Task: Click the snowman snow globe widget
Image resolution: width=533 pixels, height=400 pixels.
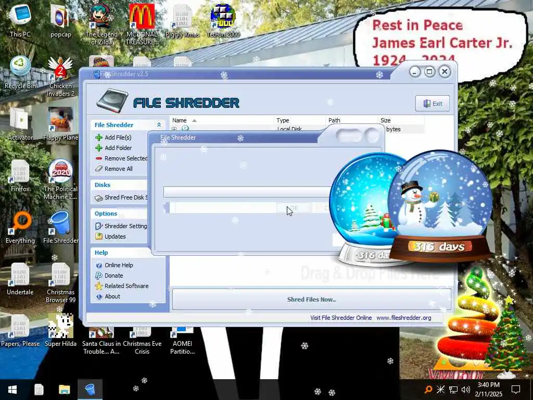Action: (x=440, y=206)
